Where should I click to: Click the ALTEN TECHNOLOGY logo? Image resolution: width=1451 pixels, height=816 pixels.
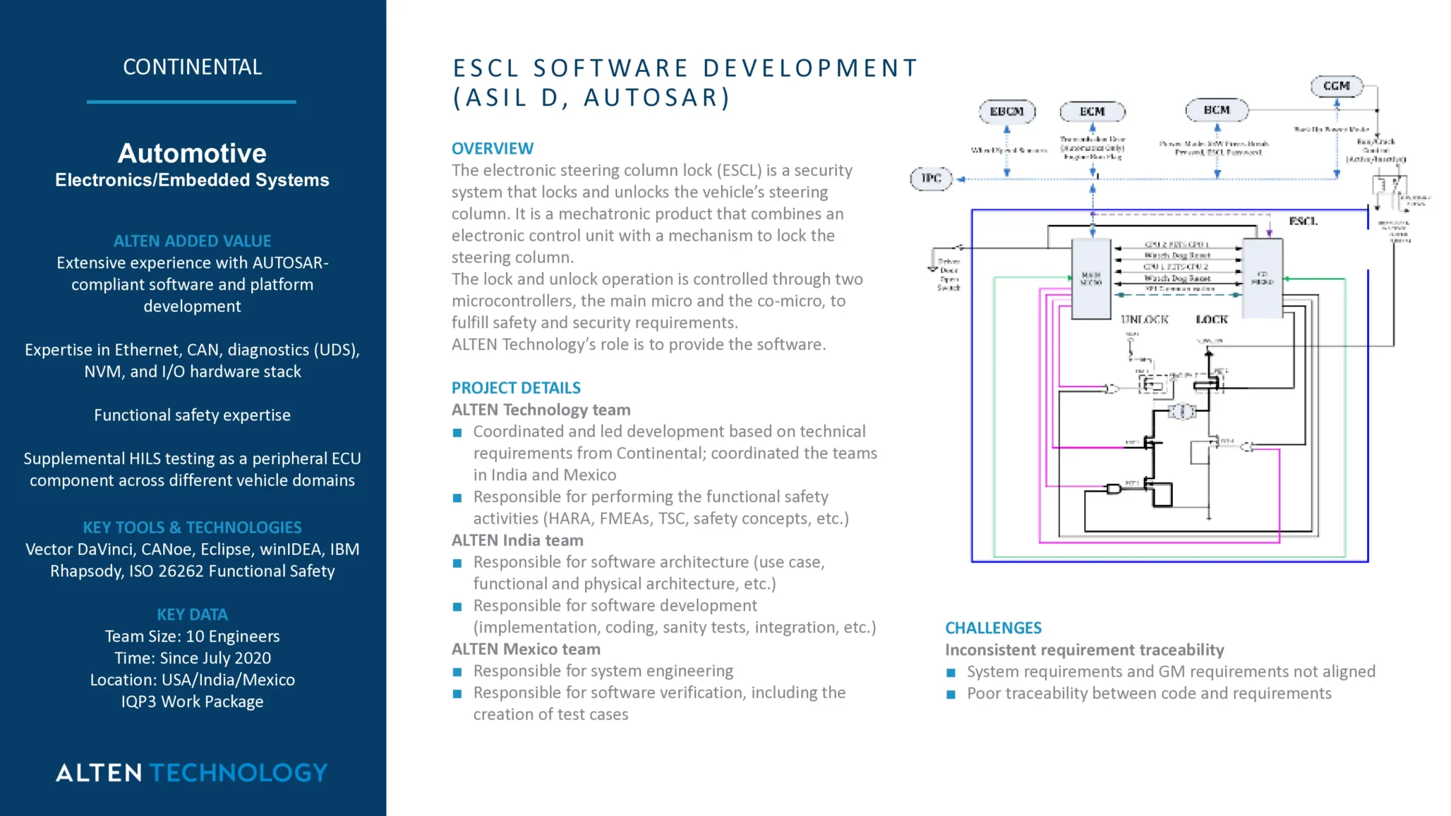tap(192, 772)
